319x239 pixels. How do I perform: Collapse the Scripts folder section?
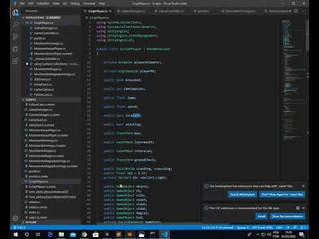tap(51, 100)
